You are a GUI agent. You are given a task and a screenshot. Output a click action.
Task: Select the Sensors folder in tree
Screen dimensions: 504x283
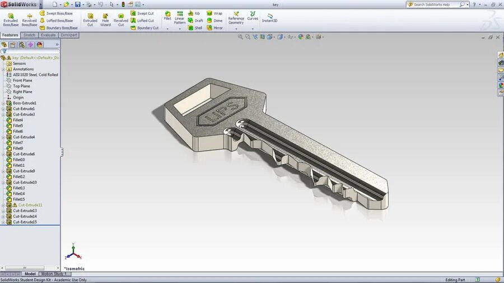pos(19,64)
